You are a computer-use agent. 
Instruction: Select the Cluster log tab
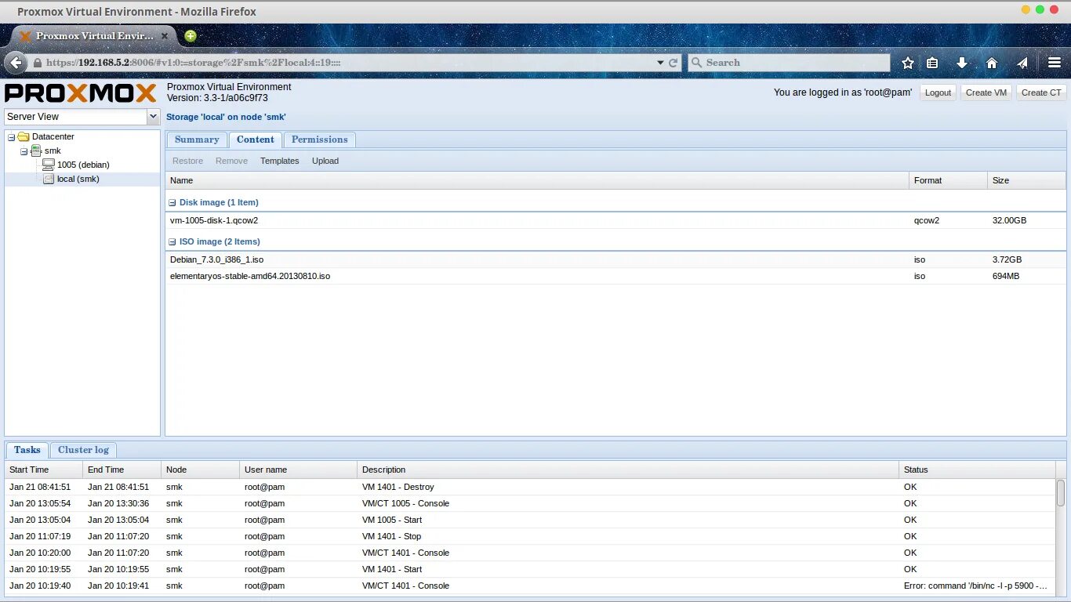pos(84,450)
